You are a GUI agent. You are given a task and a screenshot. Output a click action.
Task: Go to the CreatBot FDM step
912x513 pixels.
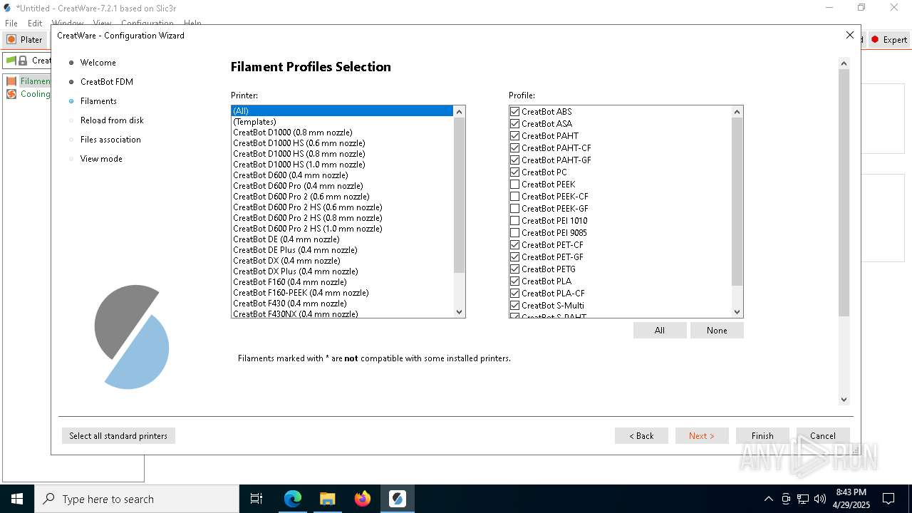[106, 82]
